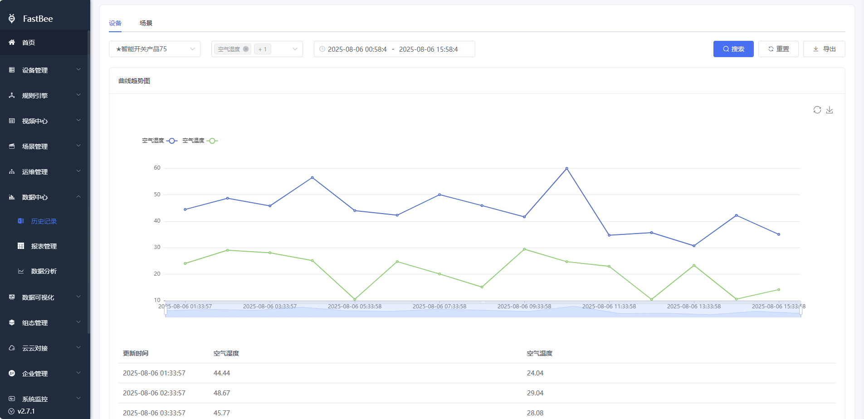This screenshot has height=419, width=864.
Task: Click the FastBee logo icon
Action: click(x=12, y=19)
